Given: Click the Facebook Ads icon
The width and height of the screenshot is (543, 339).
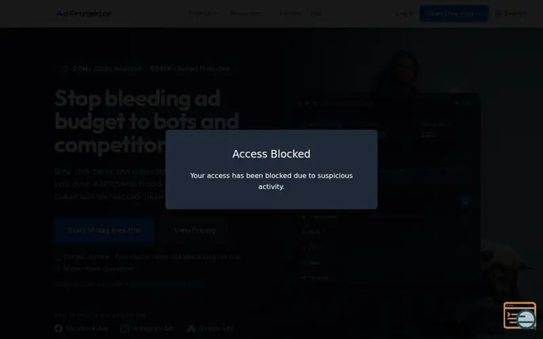Looking at the screenshot, I should pos(58,328).
